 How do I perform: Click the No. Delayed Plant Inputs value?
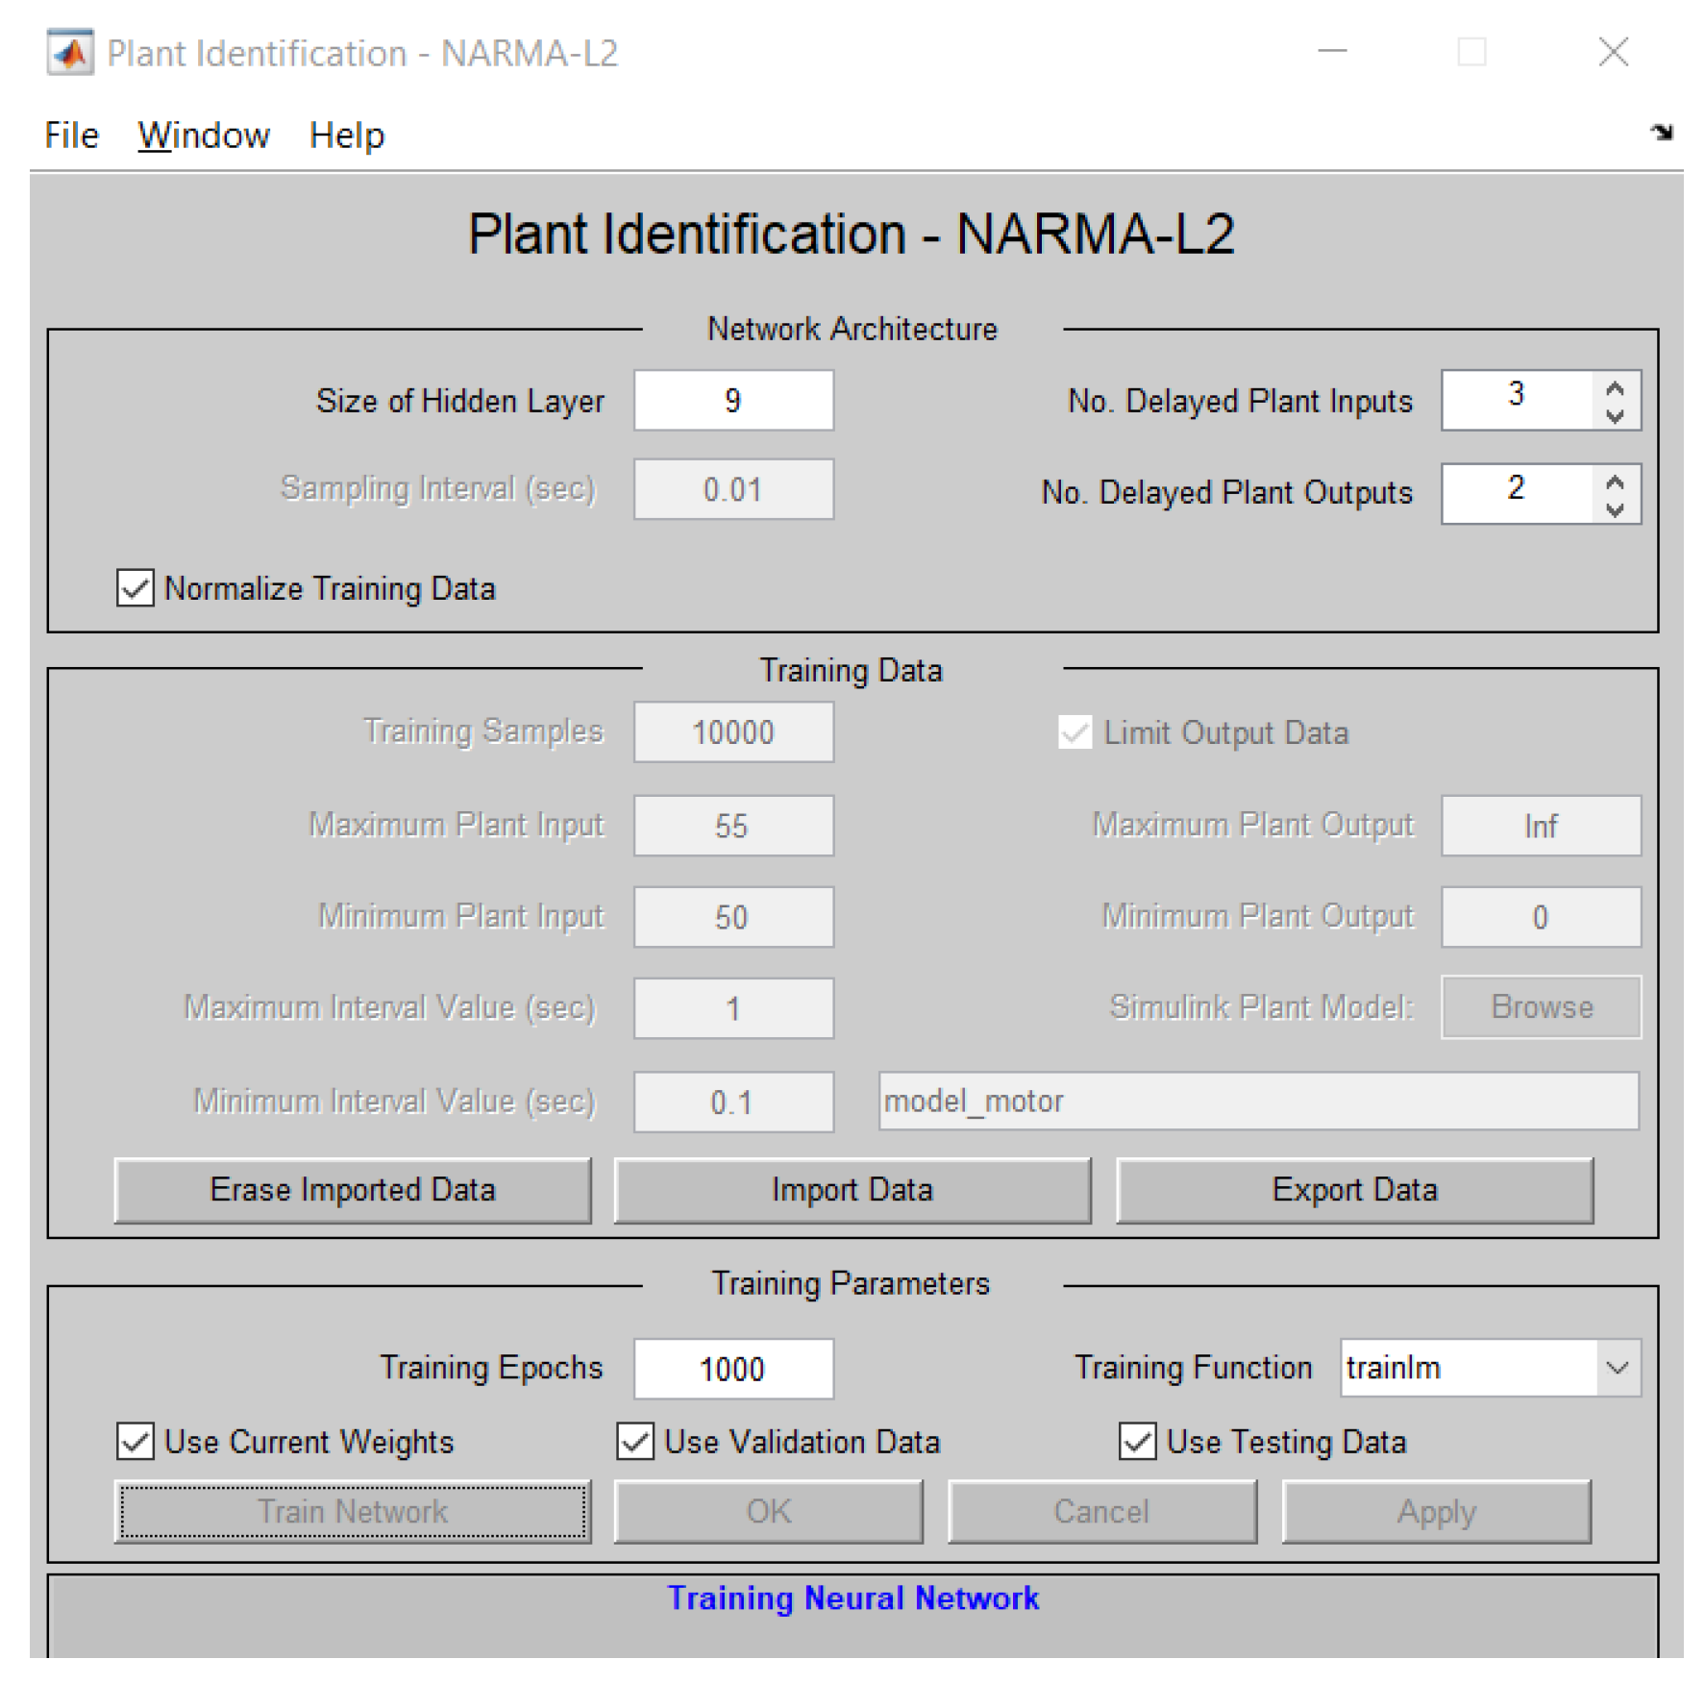coord(1518,400)
